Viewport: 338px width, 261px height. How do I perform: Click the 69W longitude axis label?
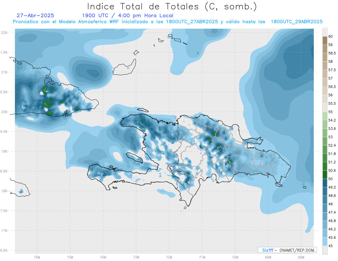click(268, 257)
